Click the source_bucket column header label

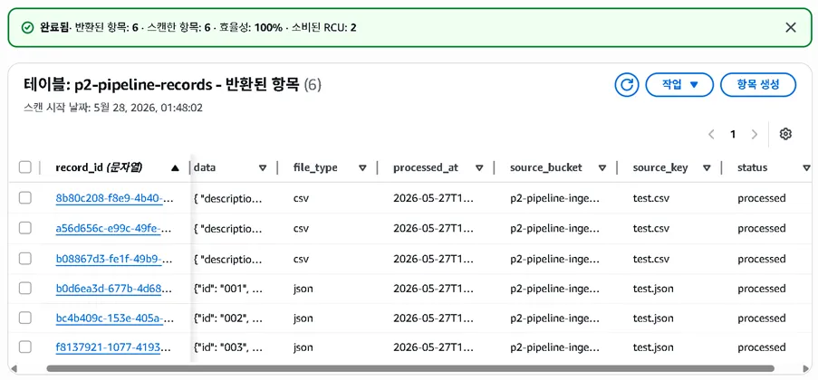(546, 168)
